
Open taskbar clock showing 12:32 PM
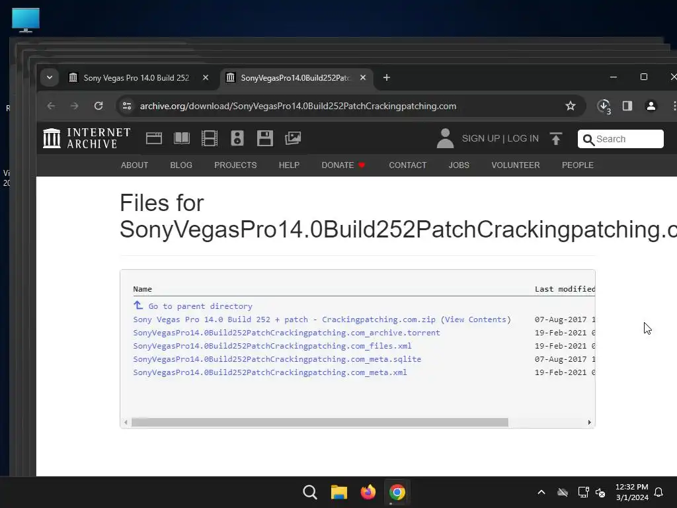pyautogui.click(x=631, y=492)
